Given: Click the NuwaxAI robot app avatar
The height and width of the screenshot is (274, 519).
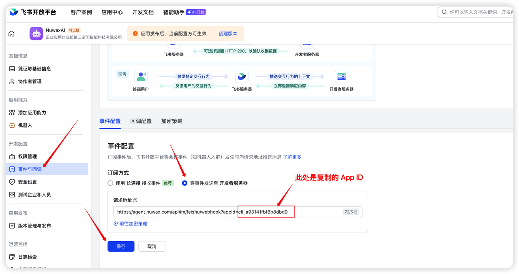Looking at the screenshot, I should 36,34.
